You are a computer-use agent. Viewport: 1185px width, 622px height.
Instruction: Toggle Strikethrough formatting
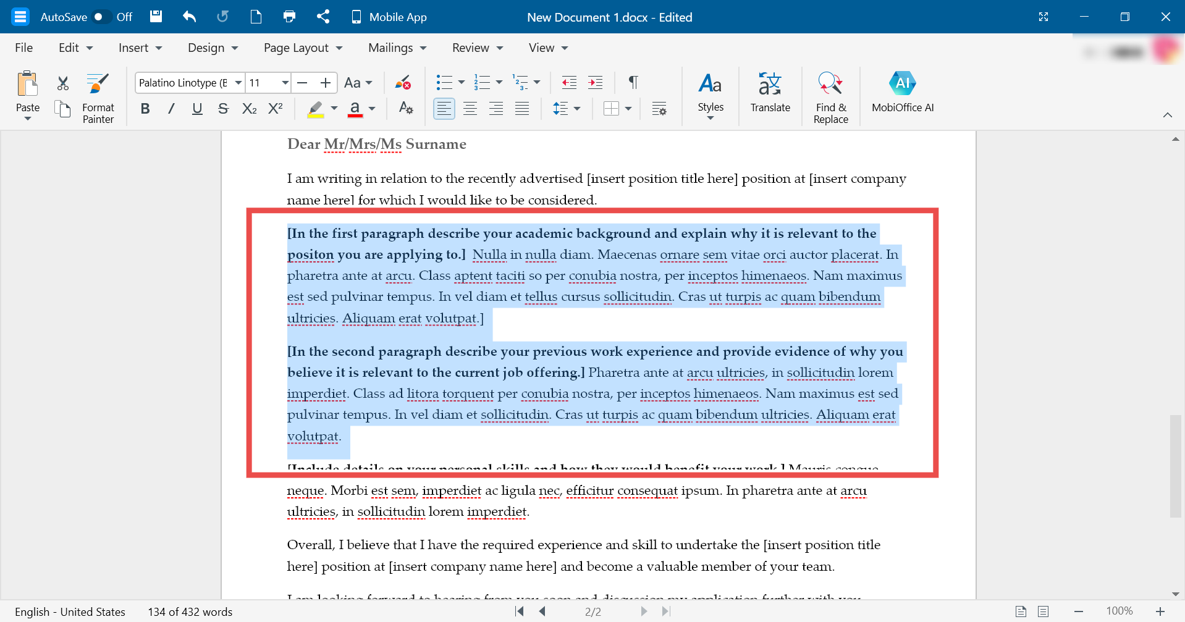point(223,109)
